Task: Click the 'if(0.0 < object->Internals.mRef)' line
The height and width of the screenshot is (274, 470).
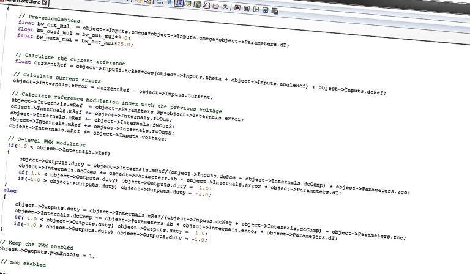Action: (59, 149)
